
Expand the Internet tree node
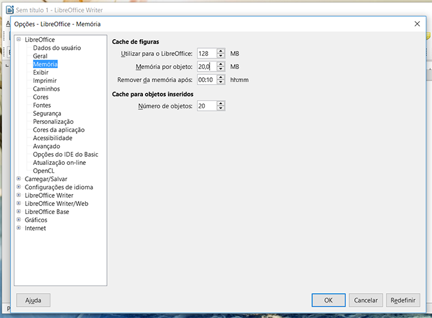(x=19, y=228)
